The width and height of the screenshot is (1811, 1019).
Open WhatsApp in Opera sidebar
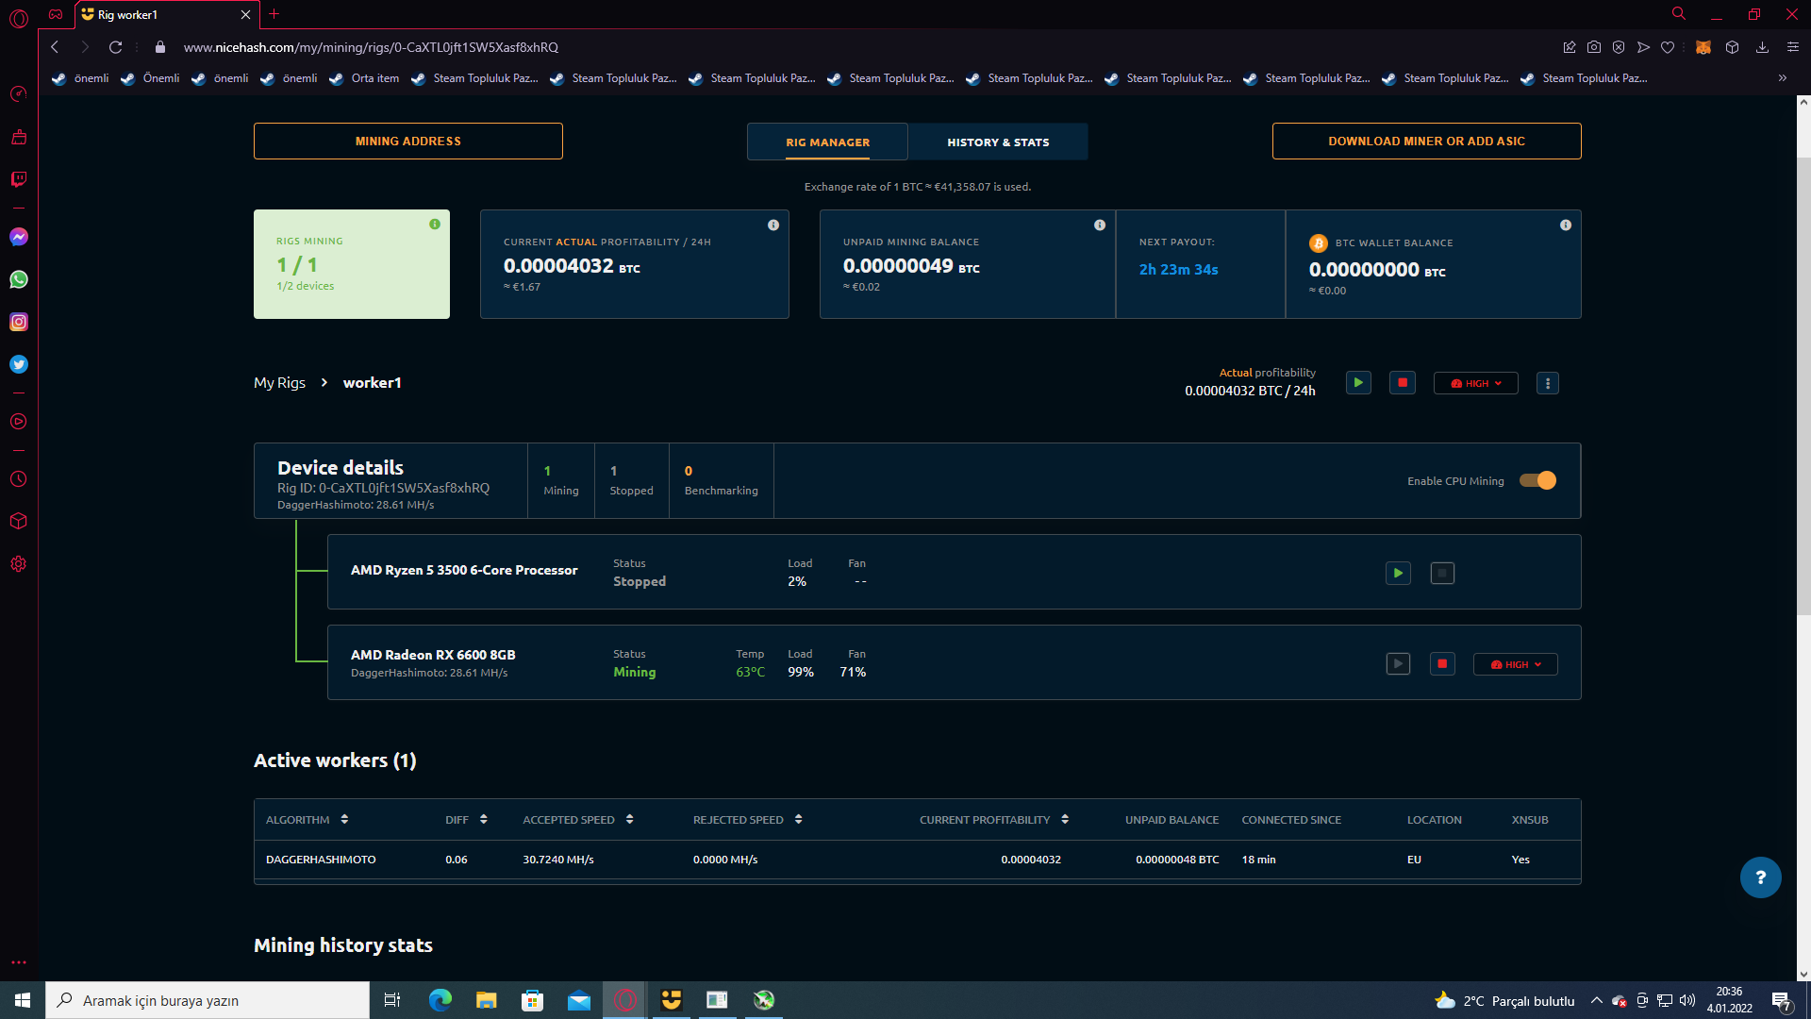click(19, 279)
